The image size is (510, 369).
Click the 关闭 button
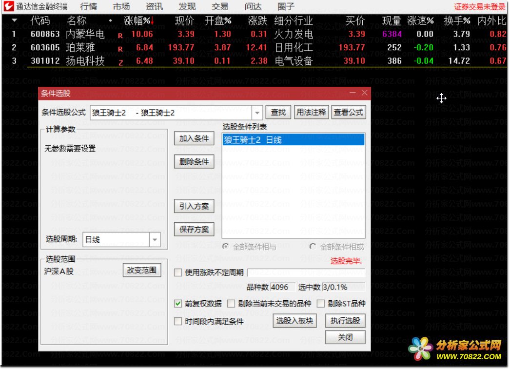pos(345,337)
